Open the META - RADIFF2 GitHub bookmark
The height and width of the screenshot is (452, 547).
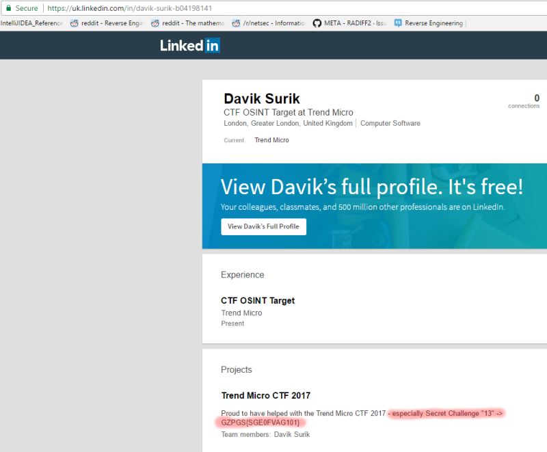(x=349, y=23)
